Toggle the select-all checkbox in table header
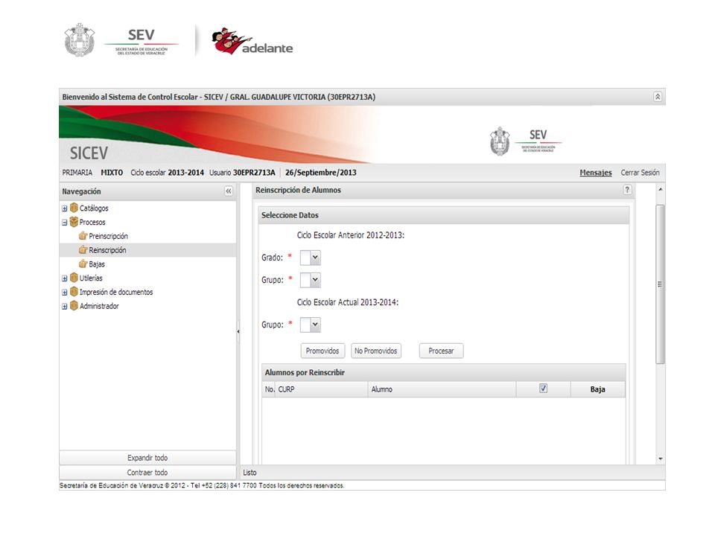Screen dimensions: 715x536 point(543,389)
